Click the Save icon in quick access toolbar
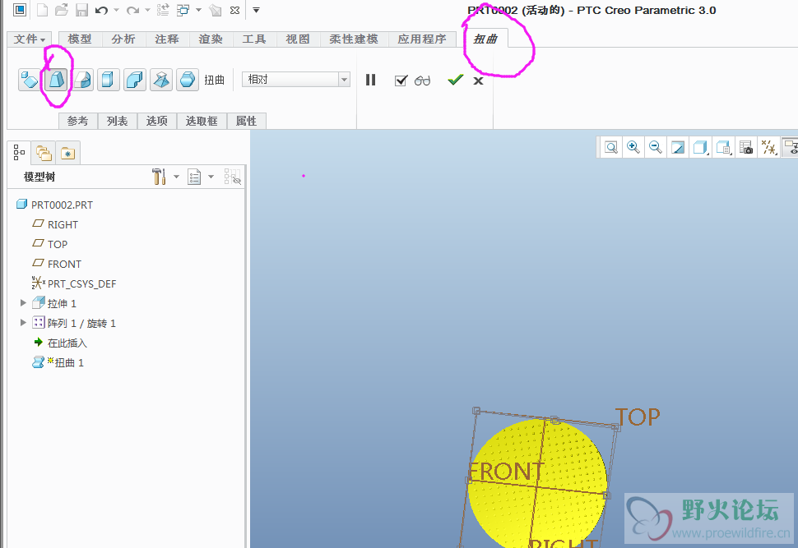The image size is (798, 548). 81,10
